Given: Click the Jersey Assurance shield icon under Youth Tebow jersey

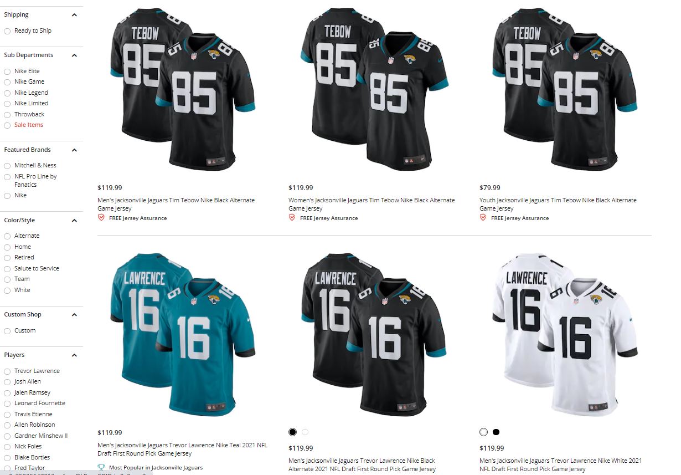Looking at the screenshot, I should [x=483, y=218].
